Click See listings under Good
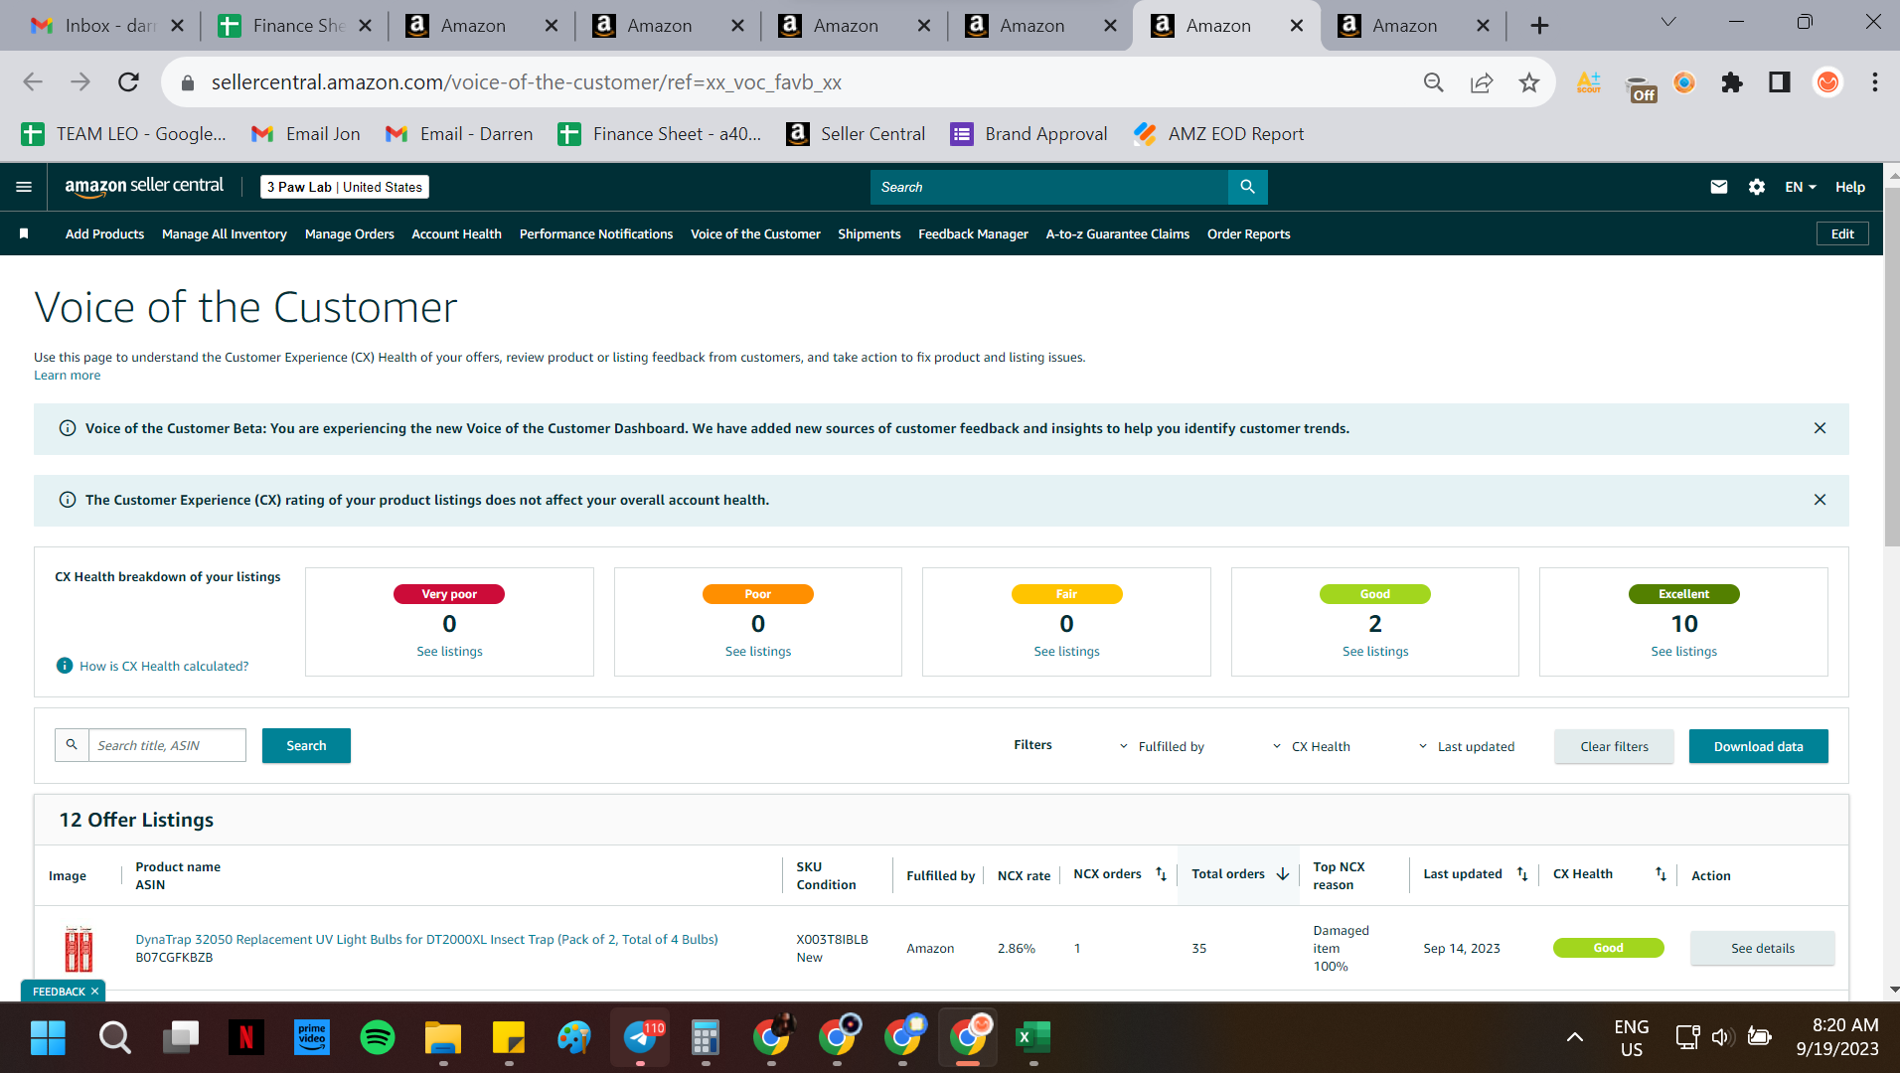This screenshot has height=1073, width=1900. (x=1375, y=652)
